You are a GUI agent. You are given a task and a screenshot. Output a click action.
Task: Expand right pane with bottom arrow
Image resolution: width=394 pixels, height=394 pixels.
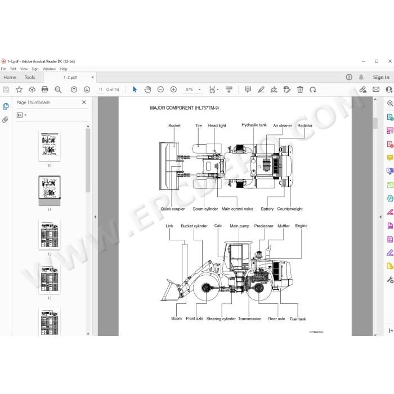pos(391,331)
